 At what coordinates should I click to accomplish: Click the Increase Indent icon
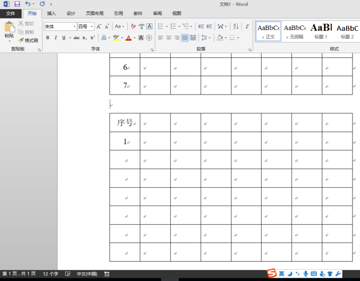point(209,27)
